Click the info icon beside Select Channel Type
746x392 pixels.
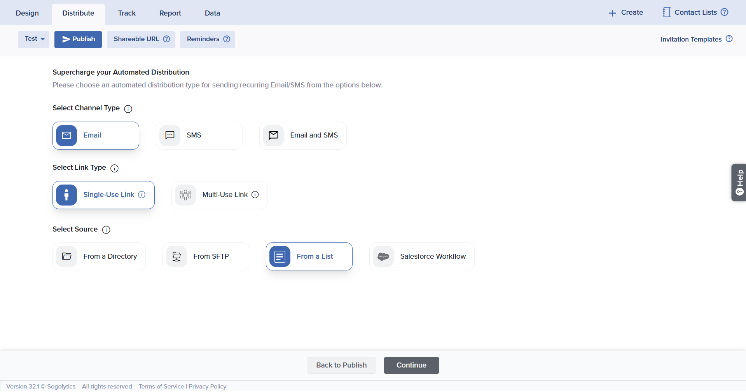click(x=128, y=109)
